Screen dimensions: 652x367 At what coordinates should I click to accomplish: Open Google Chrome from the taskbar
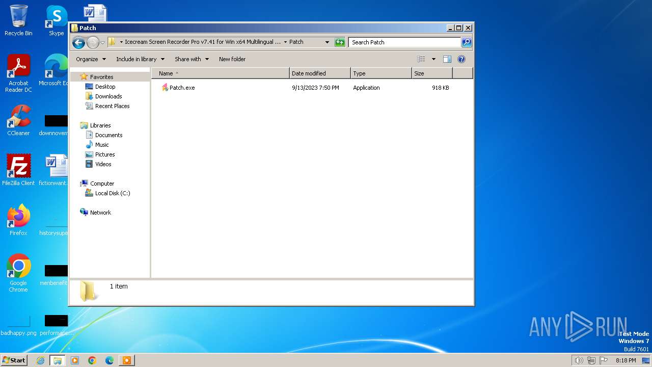pyautogui.click(x=92, y=360)
